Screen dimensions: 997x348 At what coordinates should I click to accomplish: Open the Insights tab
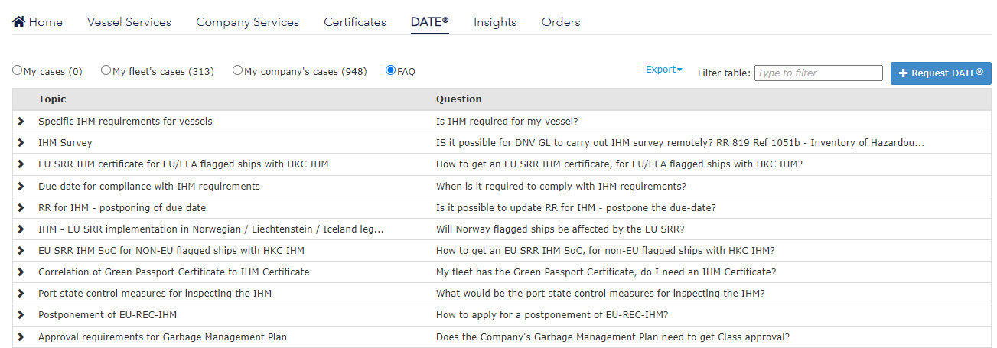(495, 22)
